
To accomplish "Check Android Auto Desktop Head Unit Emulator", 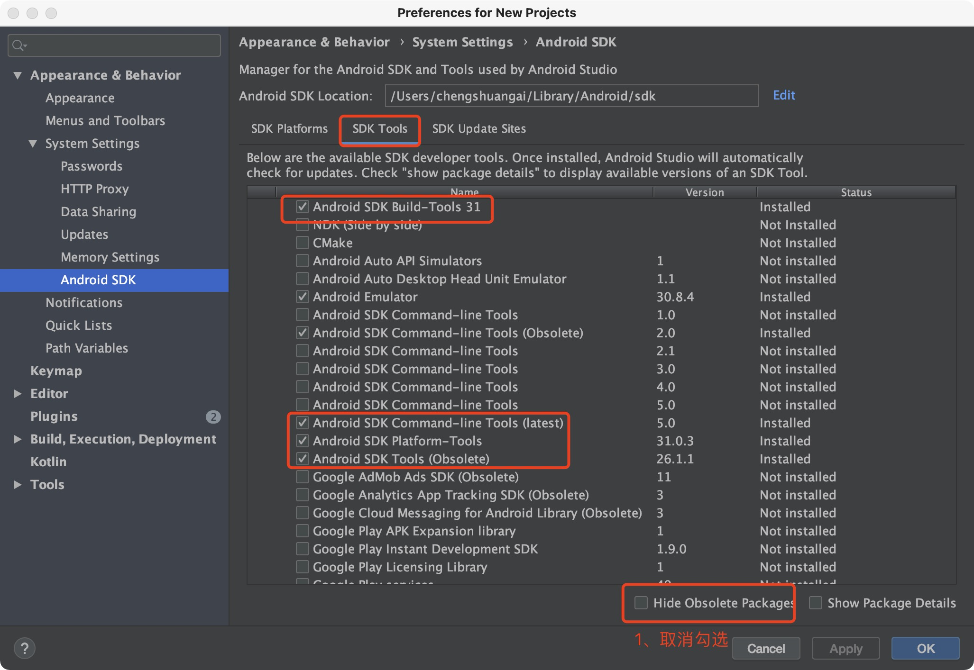I will click(303, 279).
